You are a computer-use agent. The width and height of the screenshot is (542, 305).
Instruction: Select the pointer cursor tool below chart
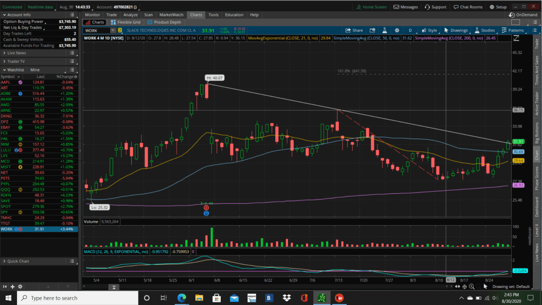click(x=485, y=286)
